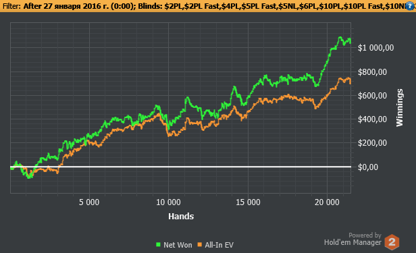The image size is (416, 253).
Task: Click the 15 000 hands axis label
Action: (x=248, y=202)
